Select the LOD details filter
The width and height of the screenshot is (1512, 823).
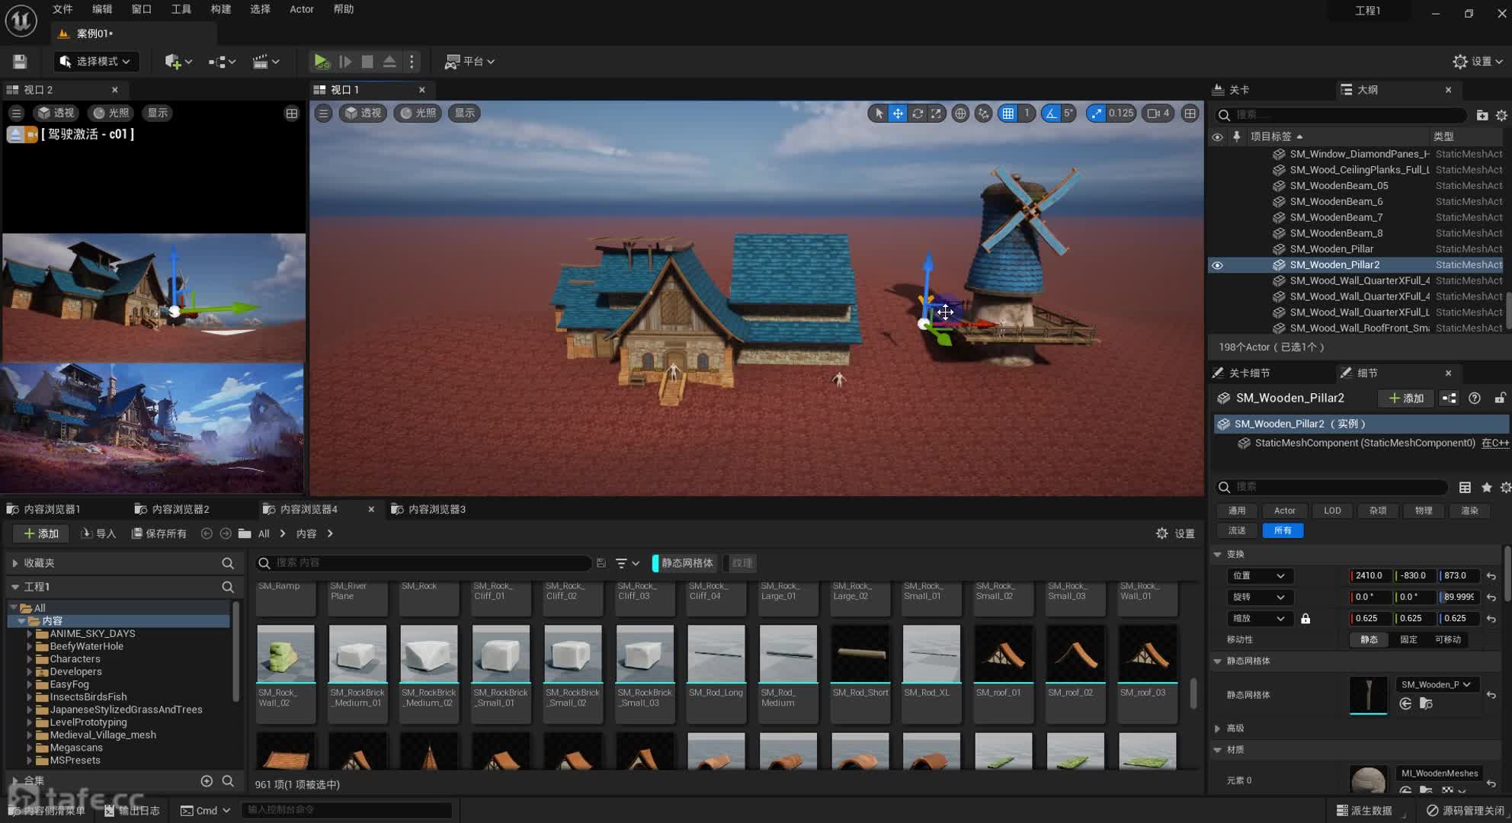click(1332, 511)
